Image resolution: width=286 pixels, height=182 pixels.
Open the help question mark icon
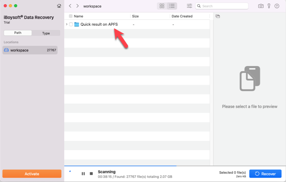(x=277, y=6)
